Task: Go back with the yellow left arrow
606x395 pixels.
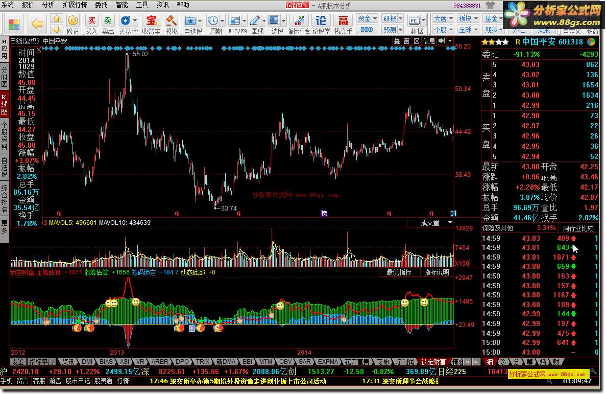Action: (37, 24)
